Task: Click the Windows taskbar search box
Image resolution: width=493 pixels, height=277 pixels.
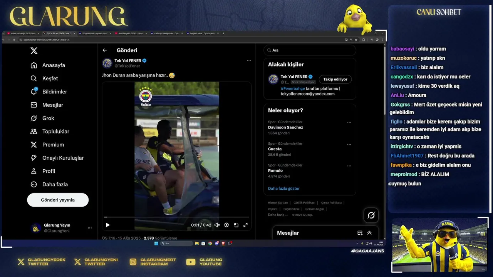Action: (x=176, y=244)
